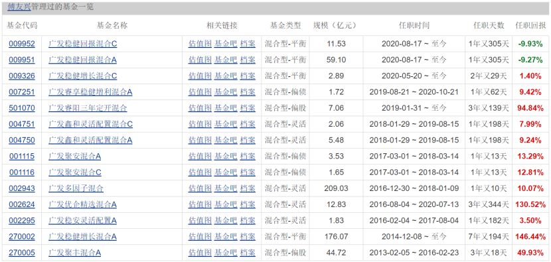
Task: Open fund code 001116 link
Action: (22, 172)
